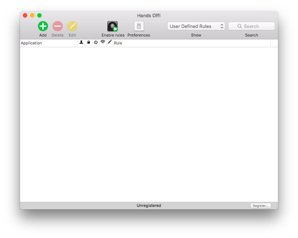Click the Show label under dropdown
Viewport: 298px width, 238px height.
[196, 35]
